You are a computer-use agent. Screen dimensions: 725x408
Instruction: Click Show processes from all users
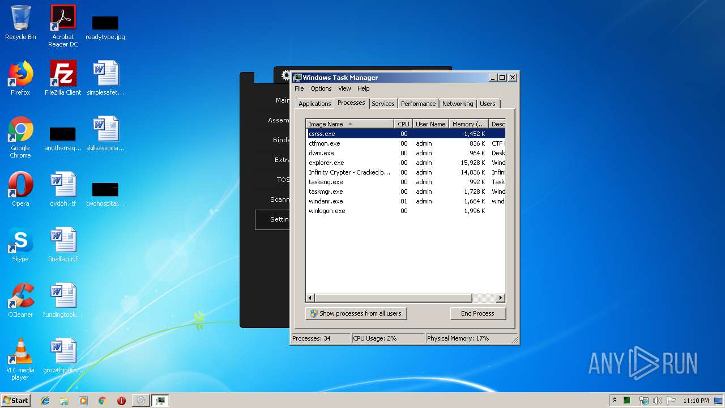356,313
